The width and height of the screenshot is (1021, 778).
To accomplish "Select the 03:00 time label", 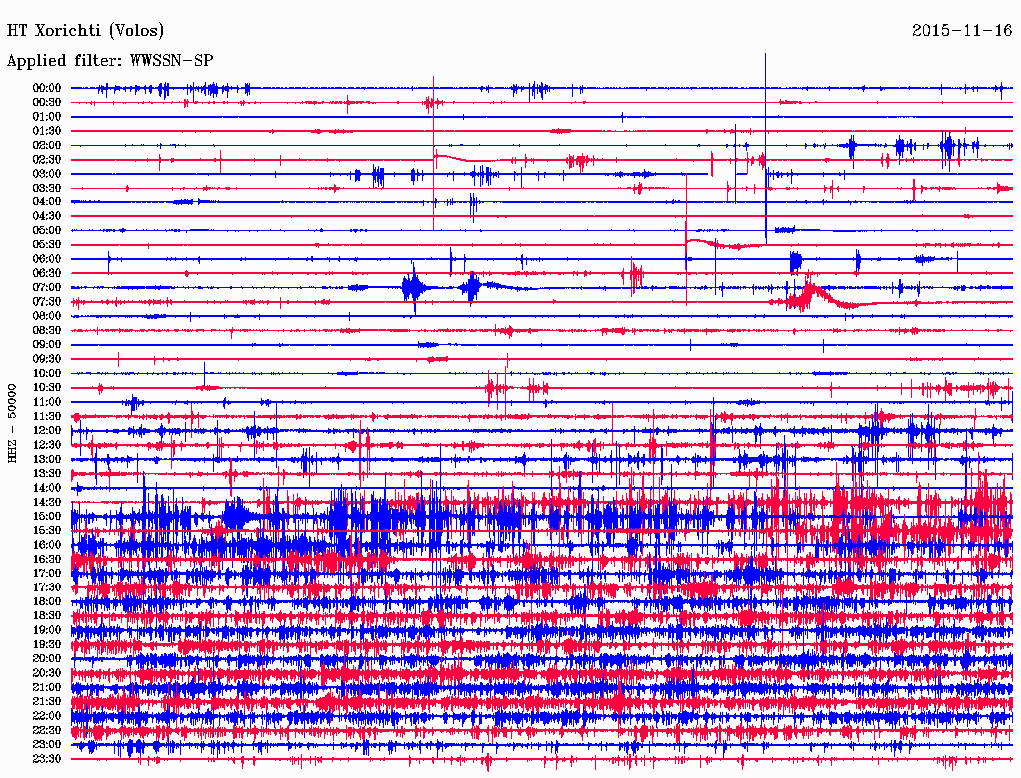I will 47,174.
